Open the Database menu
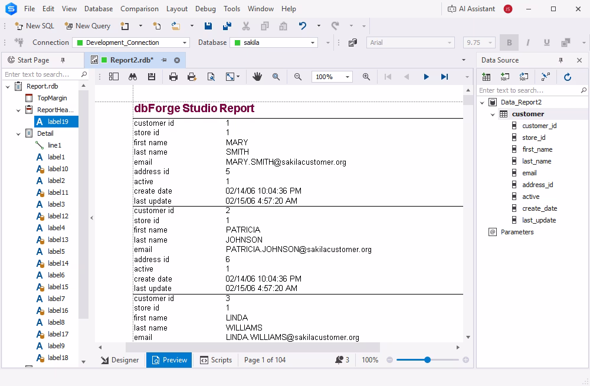The width and height of the screenshot is (590, 386). coord(98,9)
